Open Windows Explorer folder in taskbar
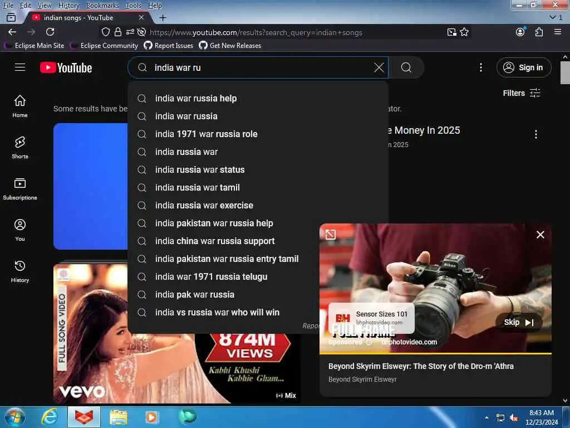This screenshot has height=428, width=570. 119,417
